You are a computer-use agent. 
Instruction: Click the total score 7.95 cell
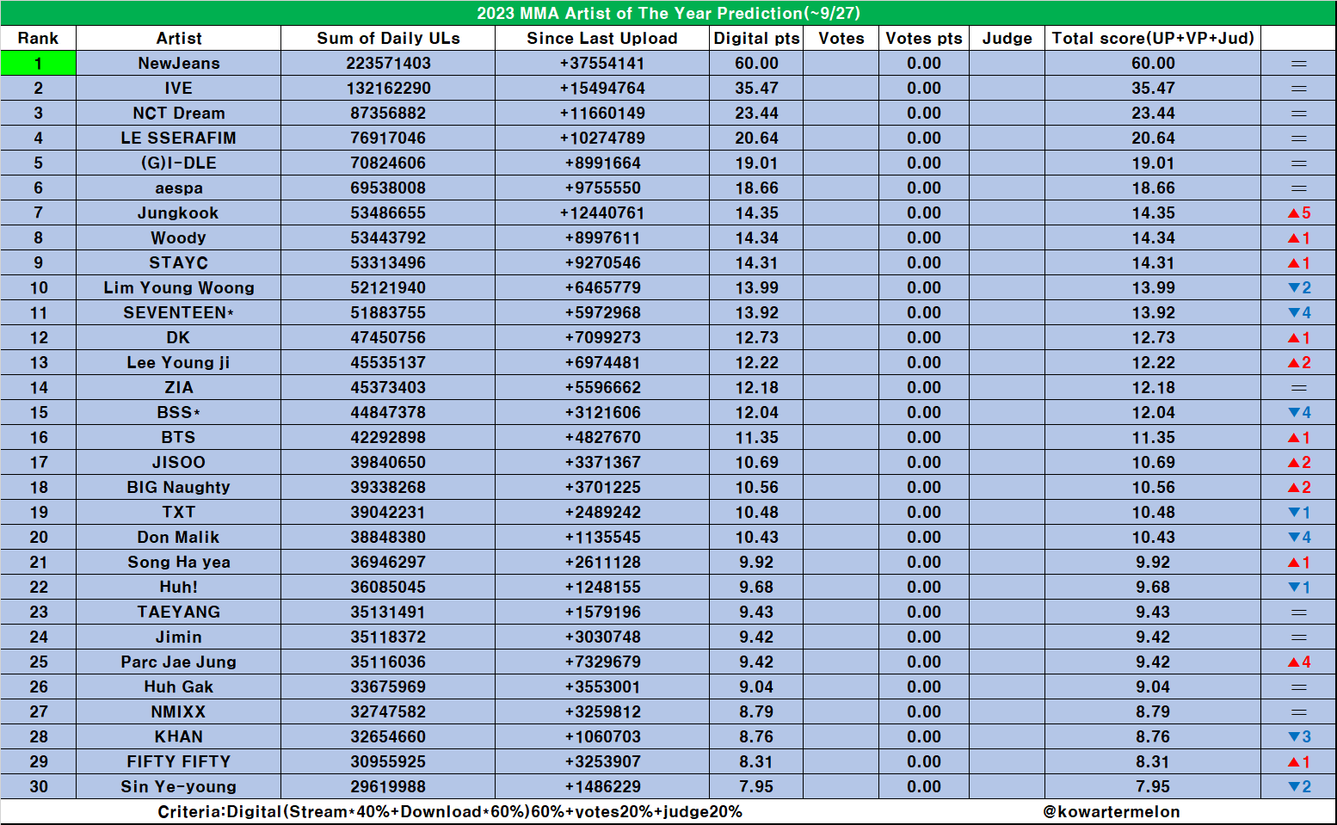[x=1153, y=786]
